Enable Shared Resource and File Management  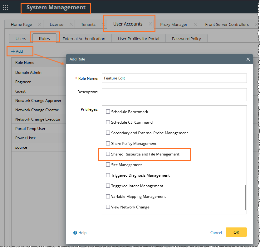108,154
